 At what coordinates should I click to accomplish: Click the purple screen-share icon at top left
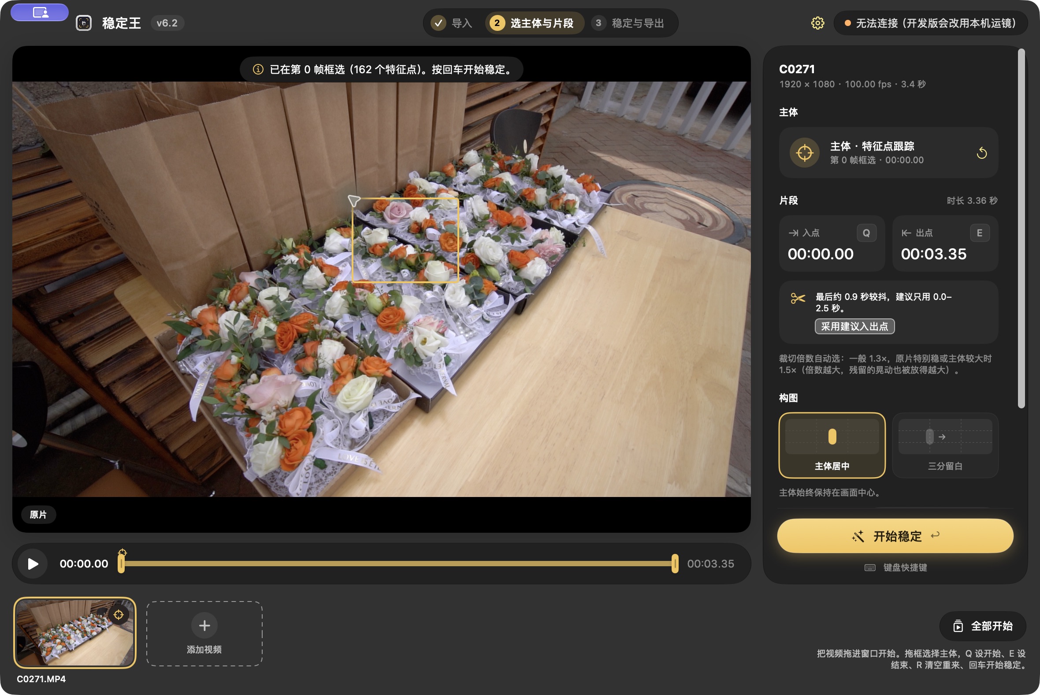tap(40, 12)
